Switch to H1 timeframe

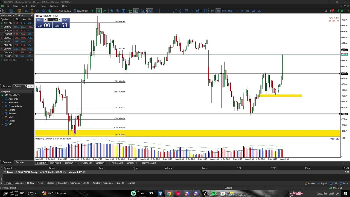point(236,11)
